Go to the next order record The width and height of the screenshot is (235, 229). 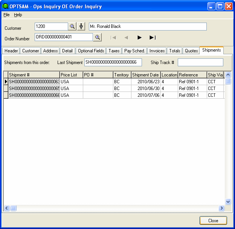[139, 37]
